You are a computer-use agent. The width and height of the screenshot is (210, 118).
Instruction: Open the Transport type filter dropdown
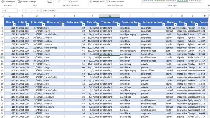tap(118, 24)
